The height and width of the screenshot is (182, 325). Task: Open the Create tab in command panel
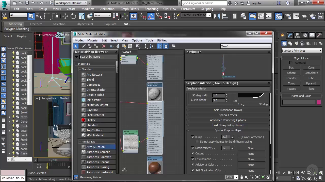tap(283, 35)
